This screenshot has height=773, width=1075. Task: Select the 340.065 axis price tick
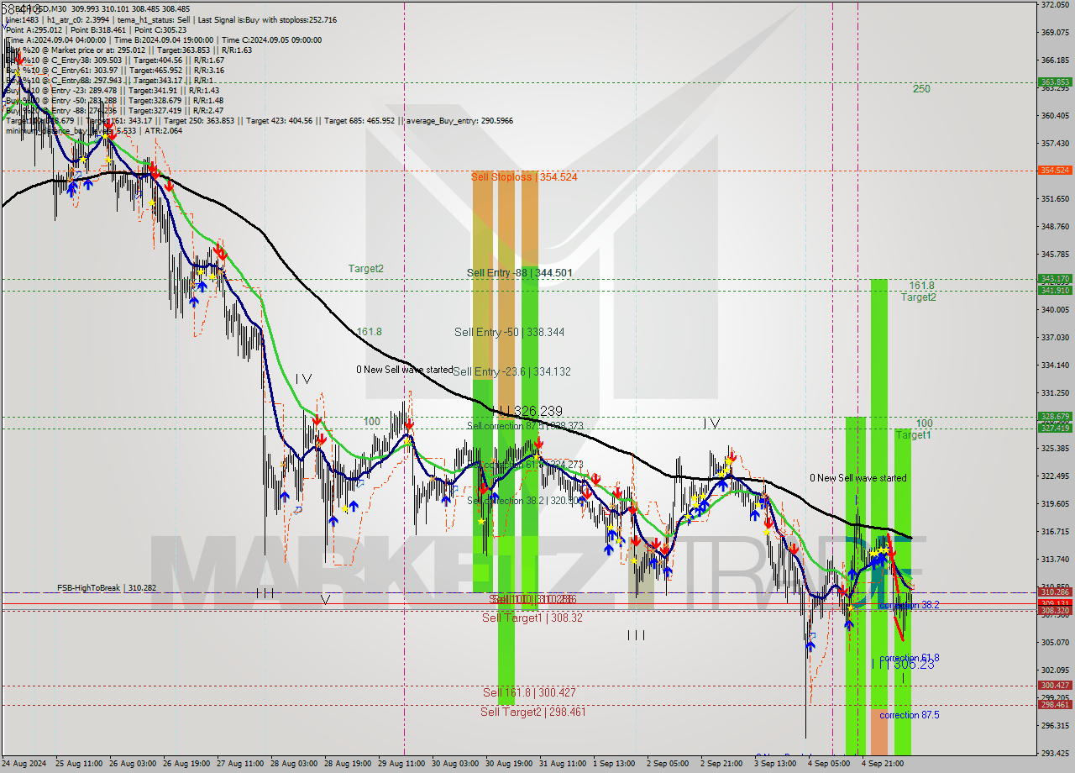(1055, 309)
